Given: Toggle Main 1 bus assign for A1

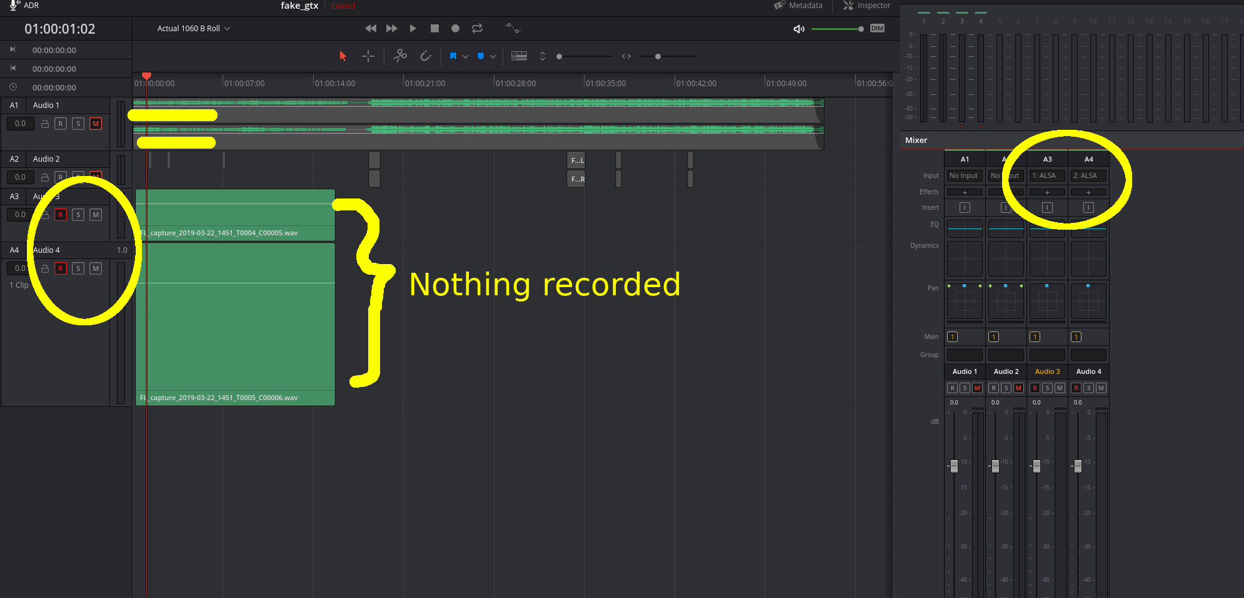Looking at the screenshot, I should [x=953, y=337].
